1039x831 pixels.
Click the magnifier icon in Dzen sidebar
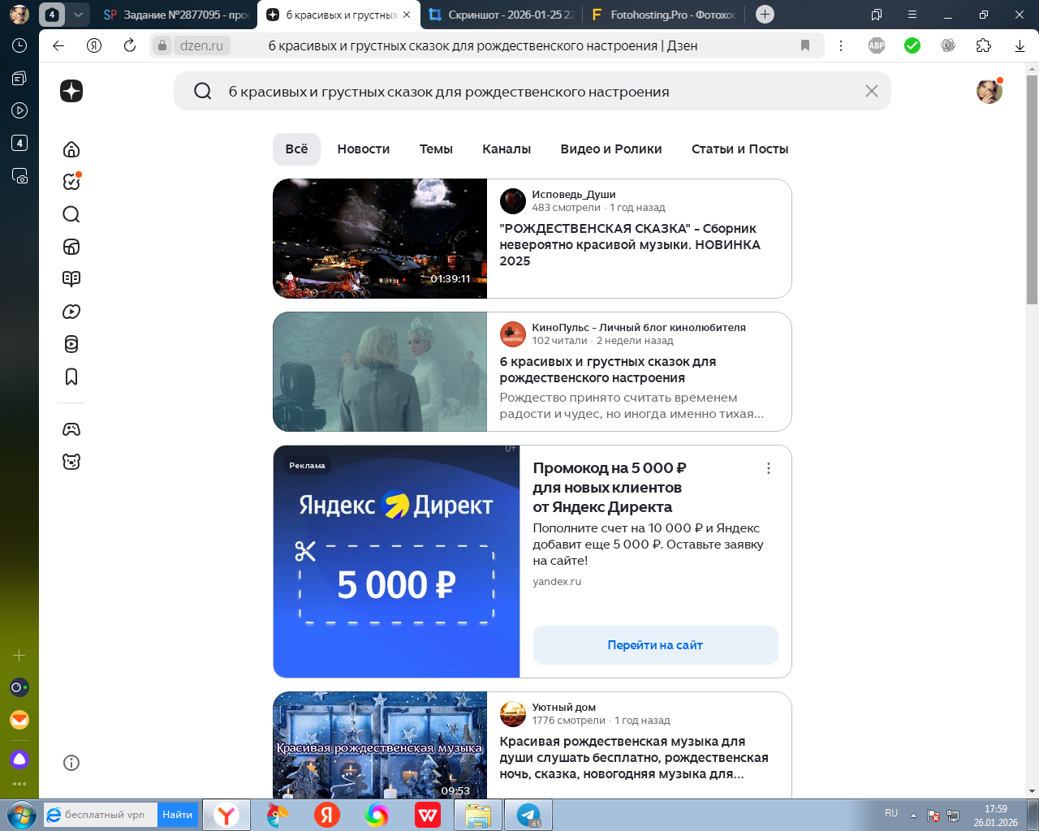[71, 214]
